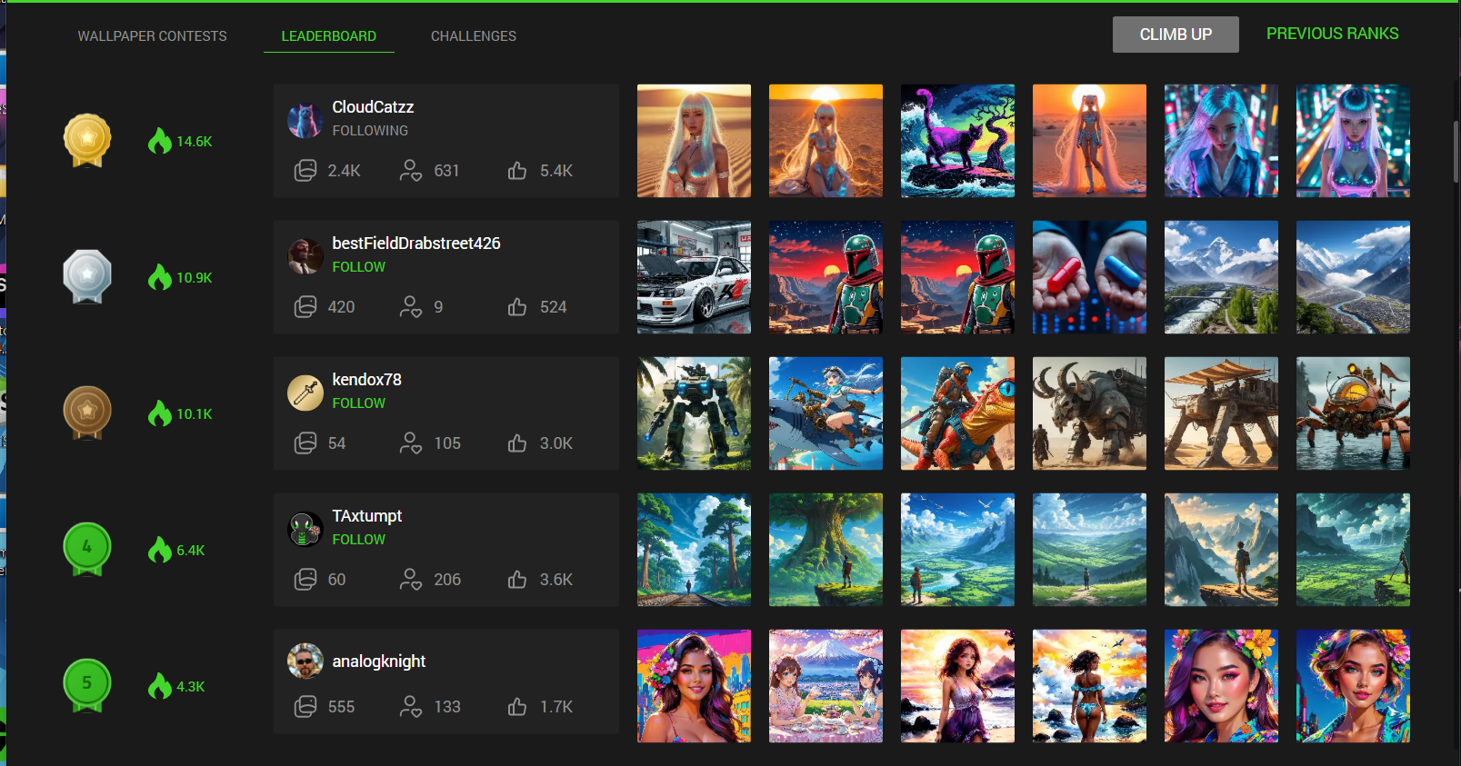
Task: Click CloudCatzz followers icon
Action: pos(411,170)
